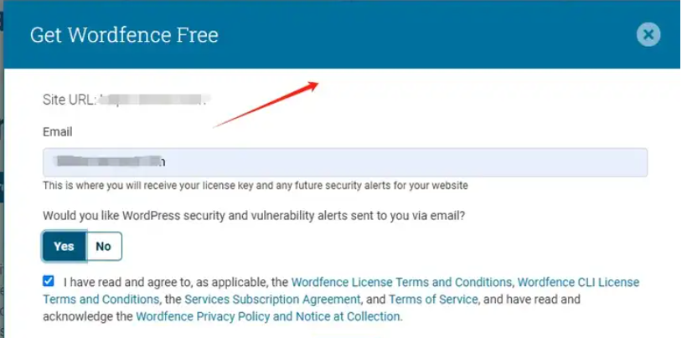Click the Site URL label
The image size is (687, 338).
(70, 100)
